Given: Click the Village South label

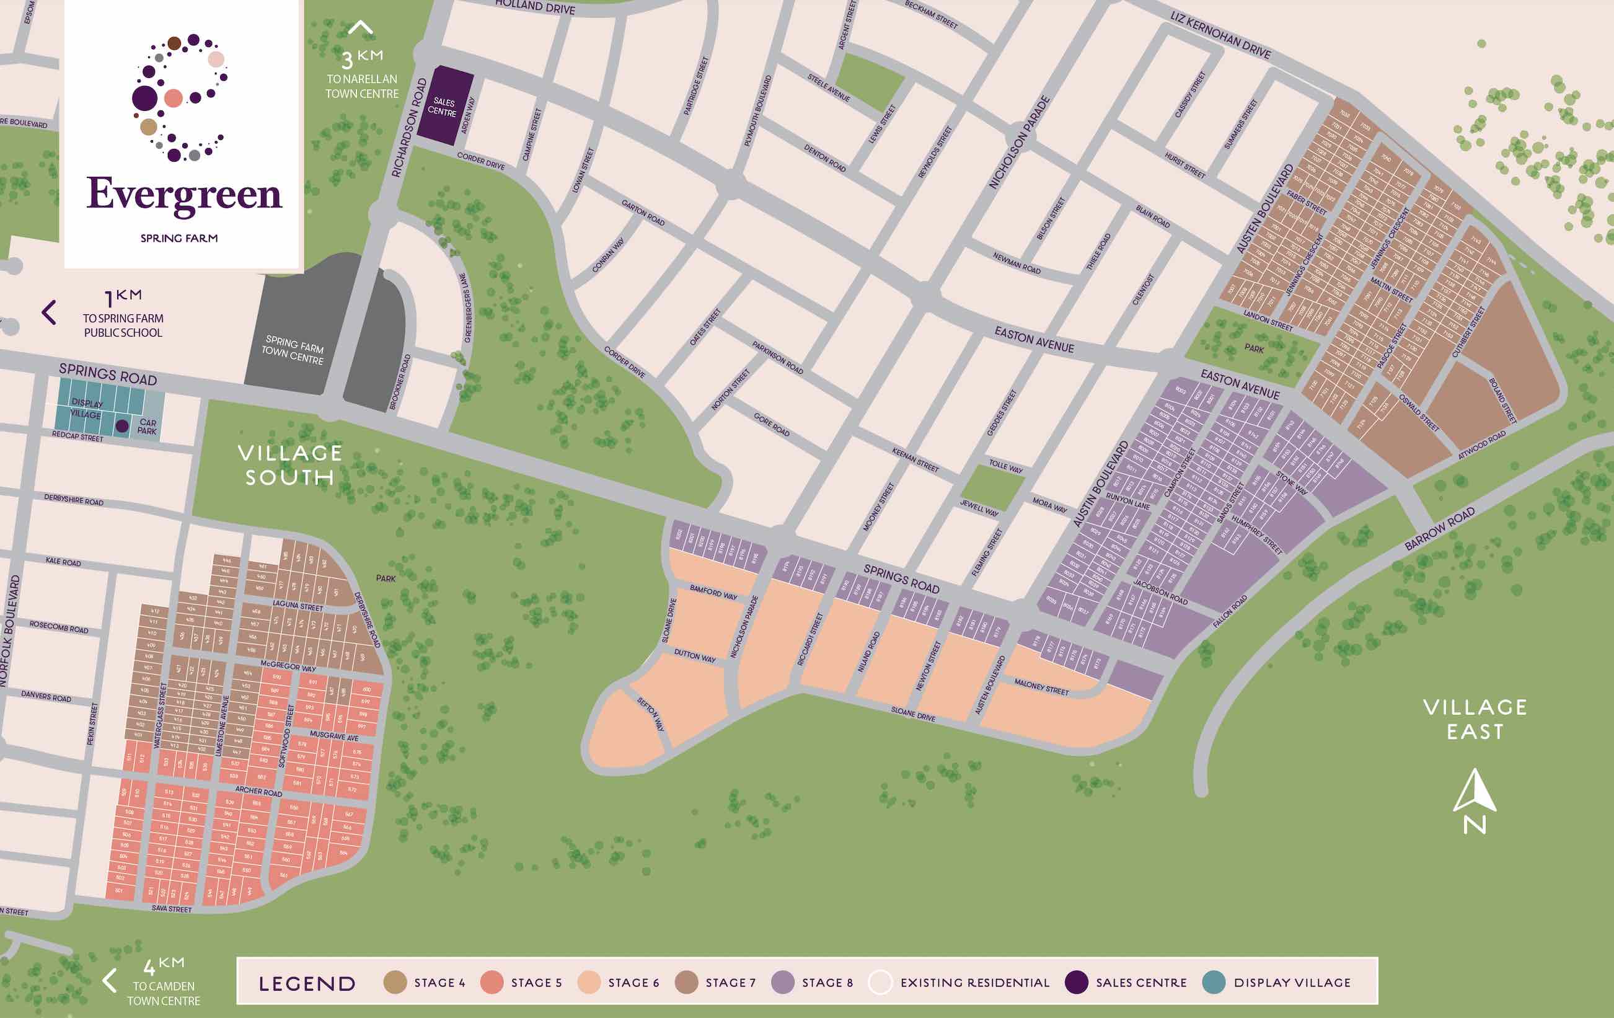Looking at the screenshot, I should tap(290, 465).
